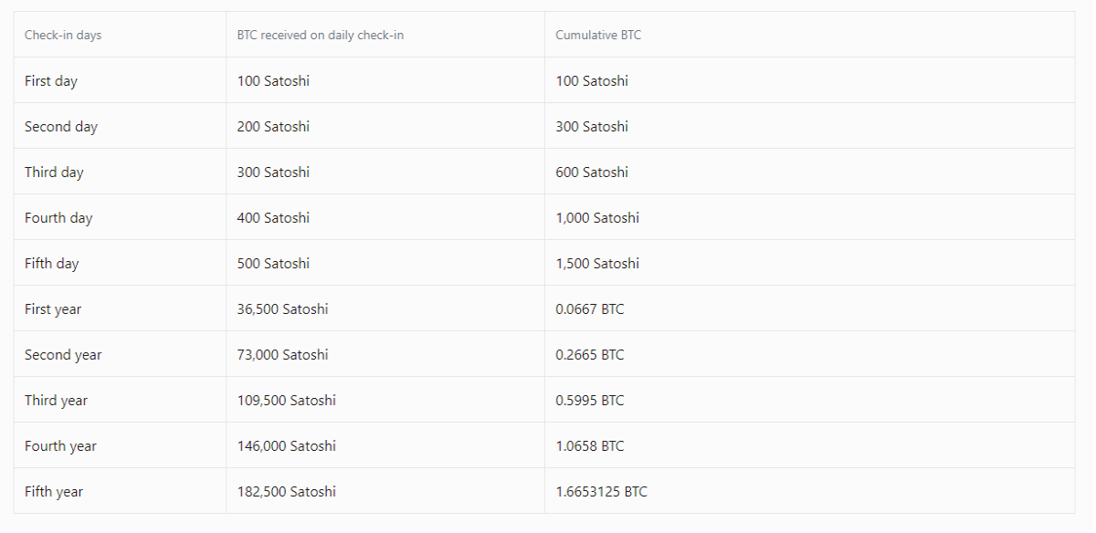Click the '0.5995 BTC' cumulative cell

590,400
